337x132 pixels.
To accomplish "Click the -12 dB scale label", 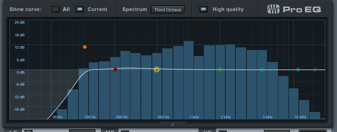I will tap(19, 97).
